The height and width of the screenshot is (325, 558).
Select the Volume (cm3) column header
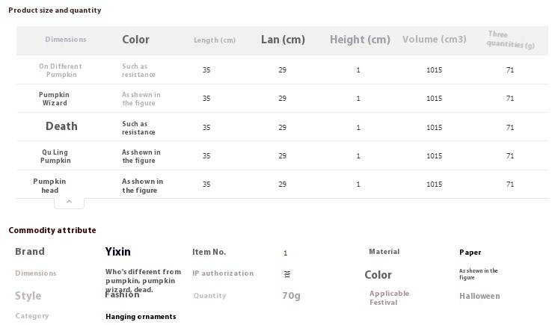[434, 40]
